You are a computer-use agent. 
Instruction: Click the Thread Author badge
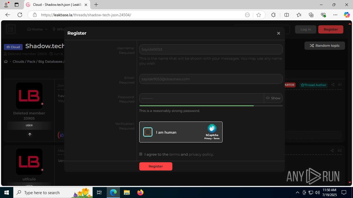314,85
